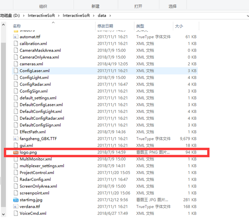Click the DefaultConfigLaser.xml file icon
The image size is (249, 218).
(x=16, y=105)
